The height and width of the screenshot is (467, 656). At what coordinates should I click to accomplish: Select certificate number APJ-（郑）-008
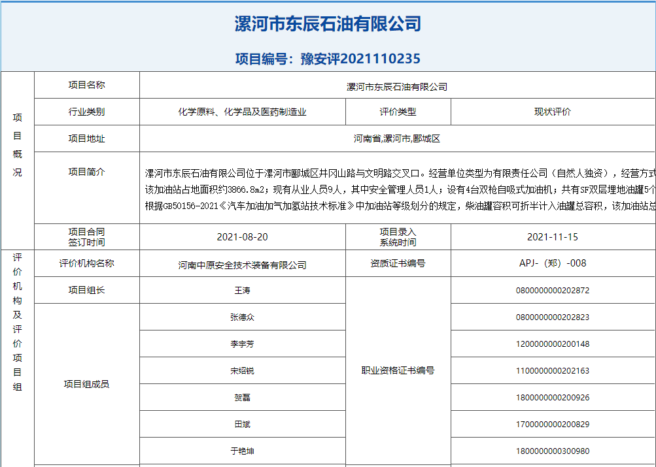pyautogui.click(x=553, y=263)
